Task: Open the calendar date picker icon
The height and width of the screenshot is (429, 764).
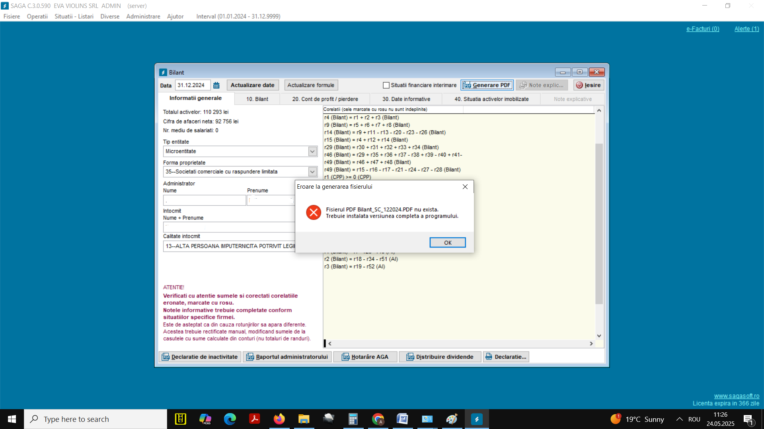Action: point(216,85)
